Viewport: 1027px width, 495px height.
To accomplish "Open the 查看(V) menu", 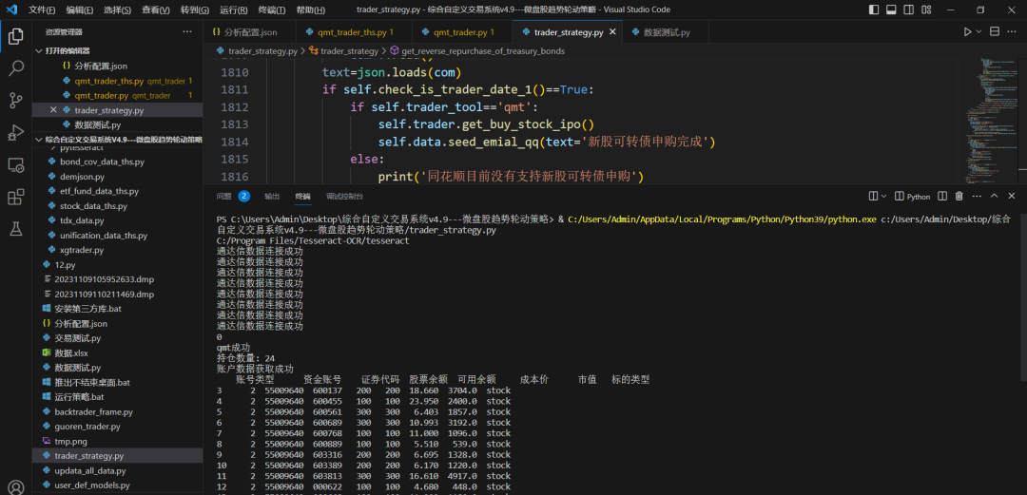I will coord(156,10).
